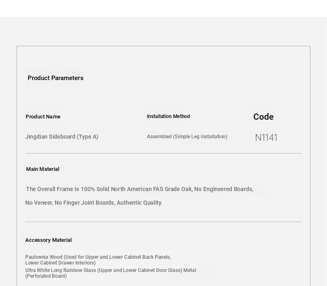Click the Product Parameters heading
The height and width of the screenshot is (286, 327).
point(55,78)
